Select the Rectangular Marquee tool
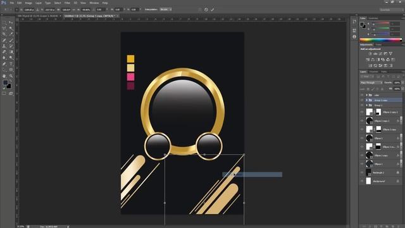Viewport: 405px width, 228px height. [4, 23]
